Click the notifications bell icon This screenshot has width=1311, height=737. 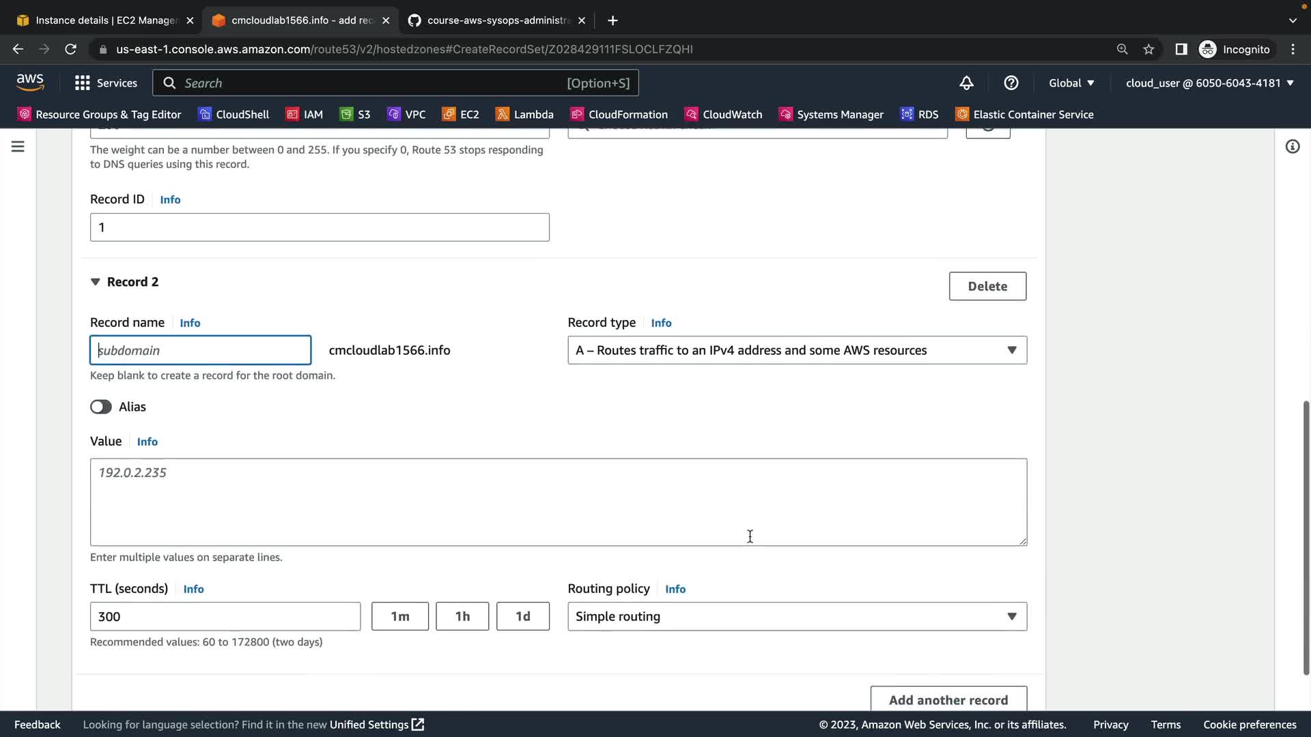click(966, 83)
